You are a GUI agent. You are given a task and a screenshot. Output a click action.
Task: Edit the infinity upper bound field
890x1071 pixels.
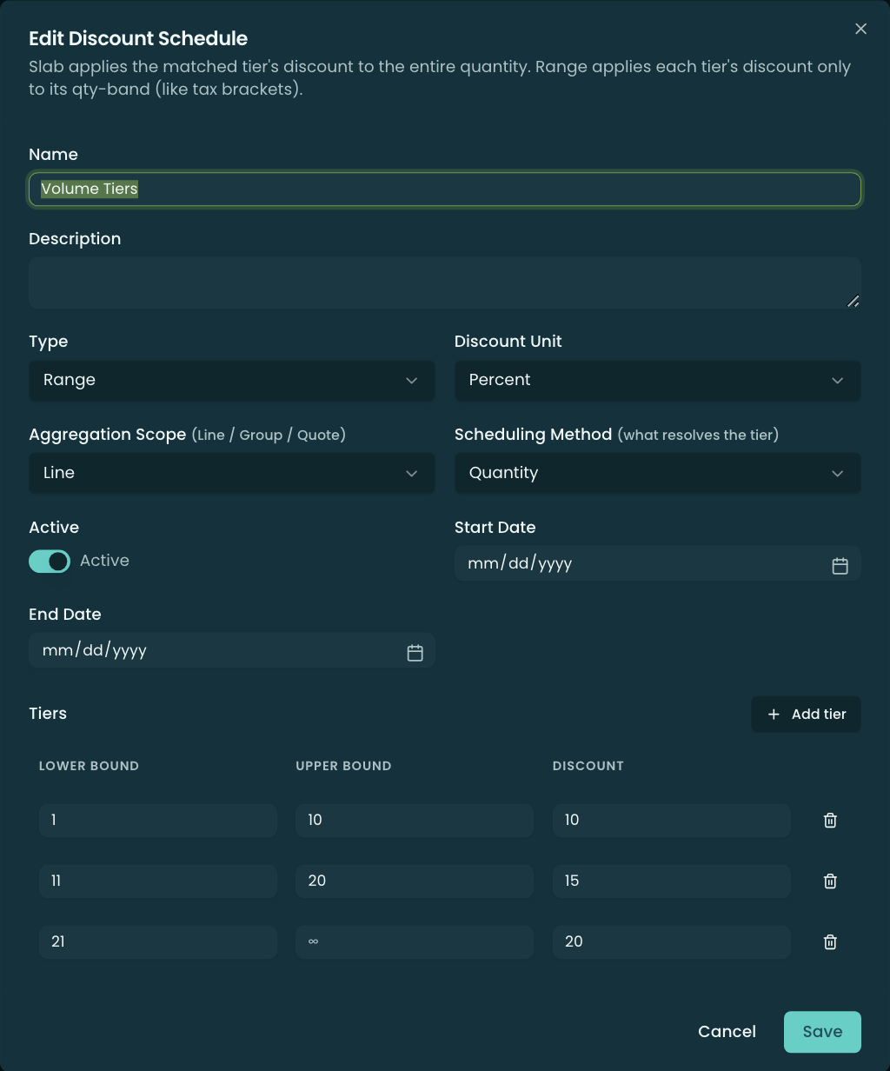pos(415,941)
